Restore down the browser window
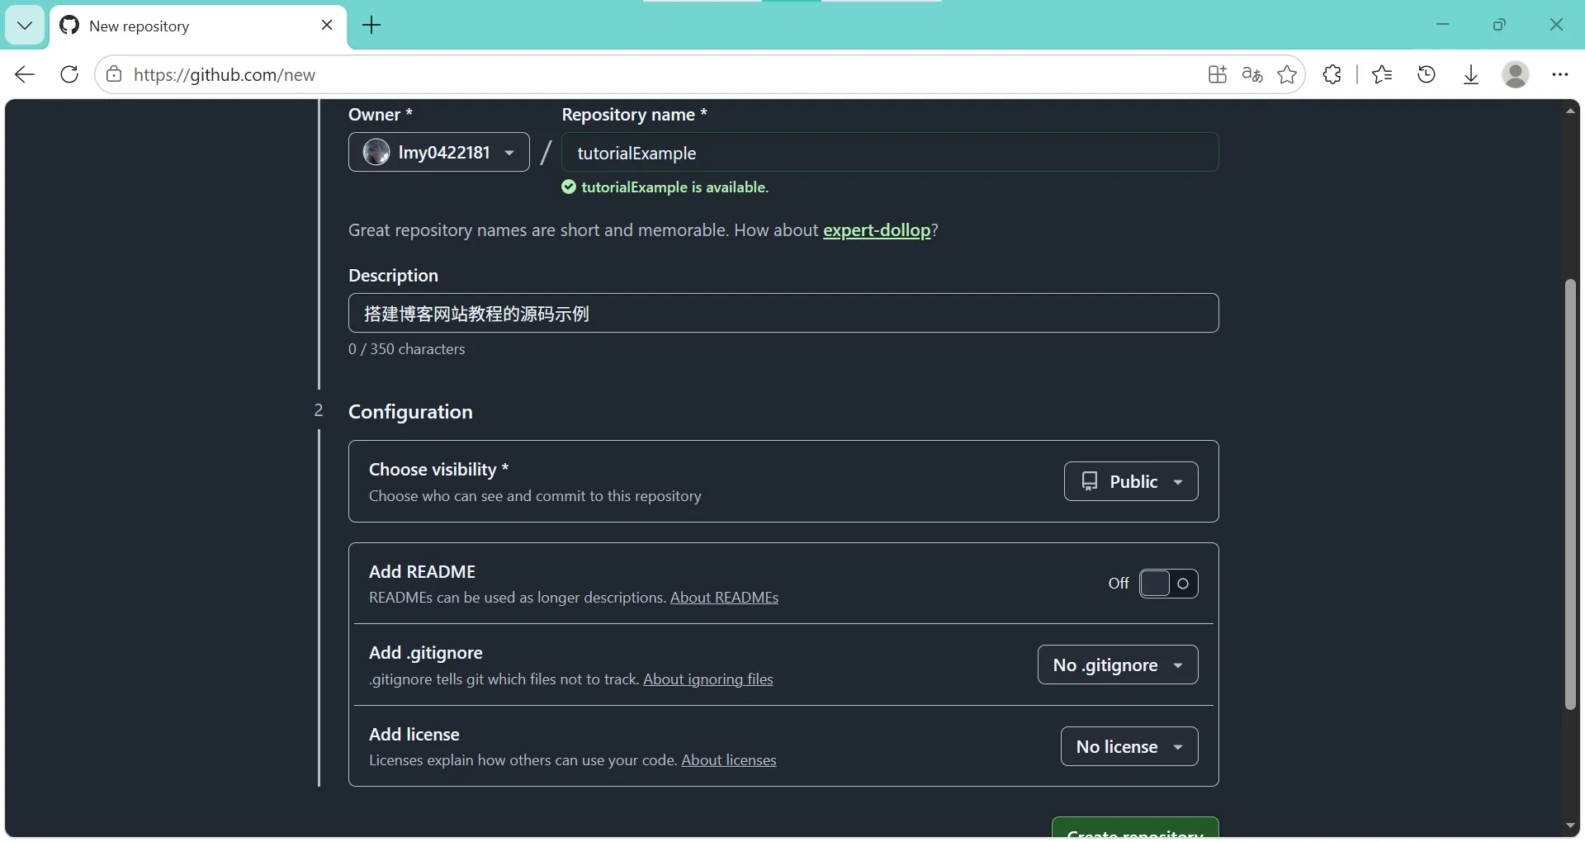Screen dimensions: 1585x842 point(1499,25)
